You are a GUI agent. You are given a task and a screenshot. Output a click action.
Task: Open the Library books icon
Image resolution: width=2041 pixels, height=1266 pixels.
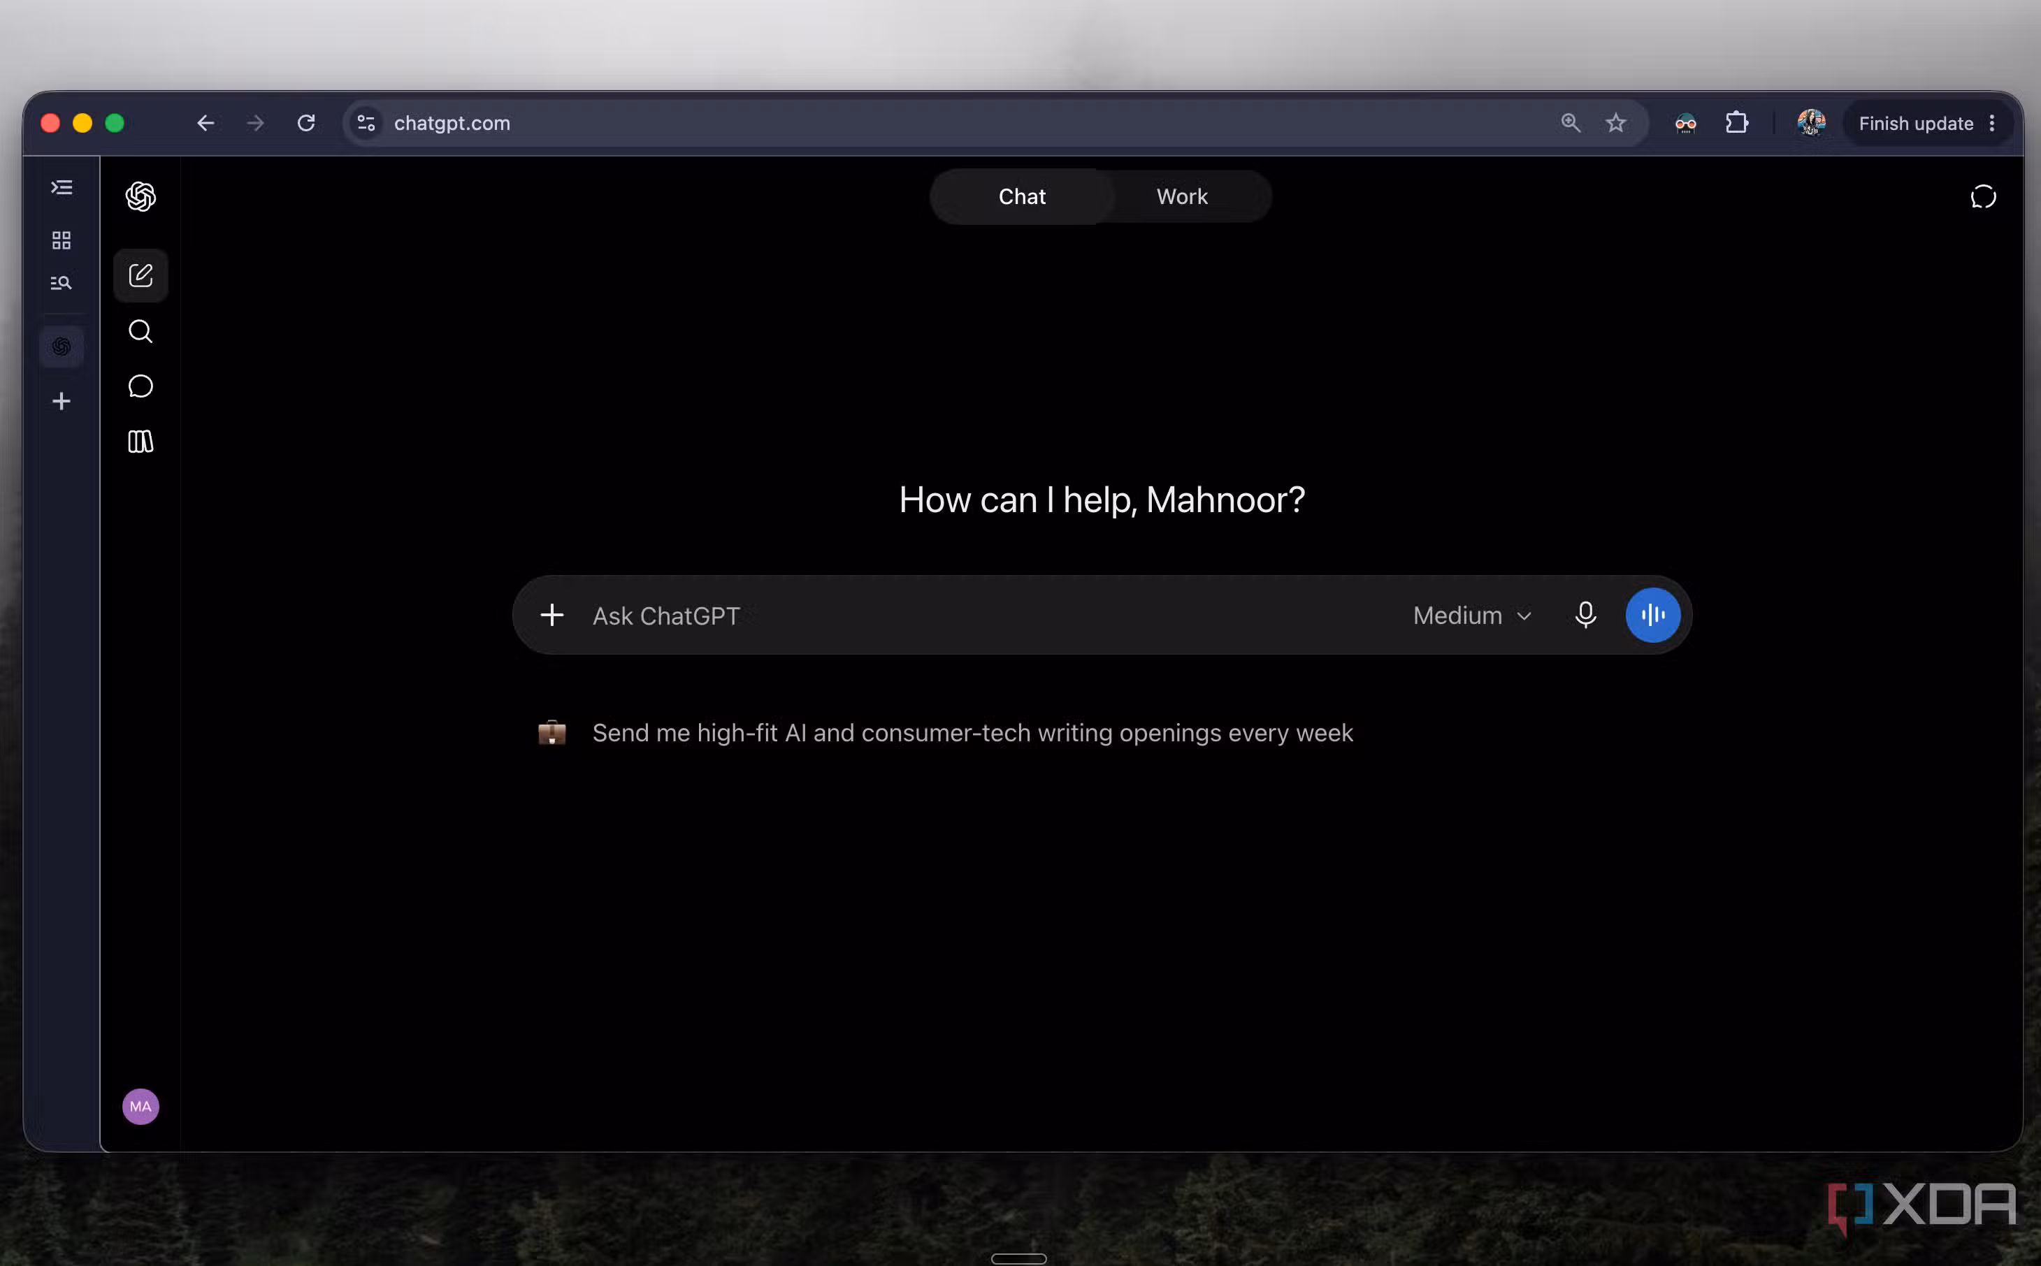pyautogui.click(x=140, y=442)
